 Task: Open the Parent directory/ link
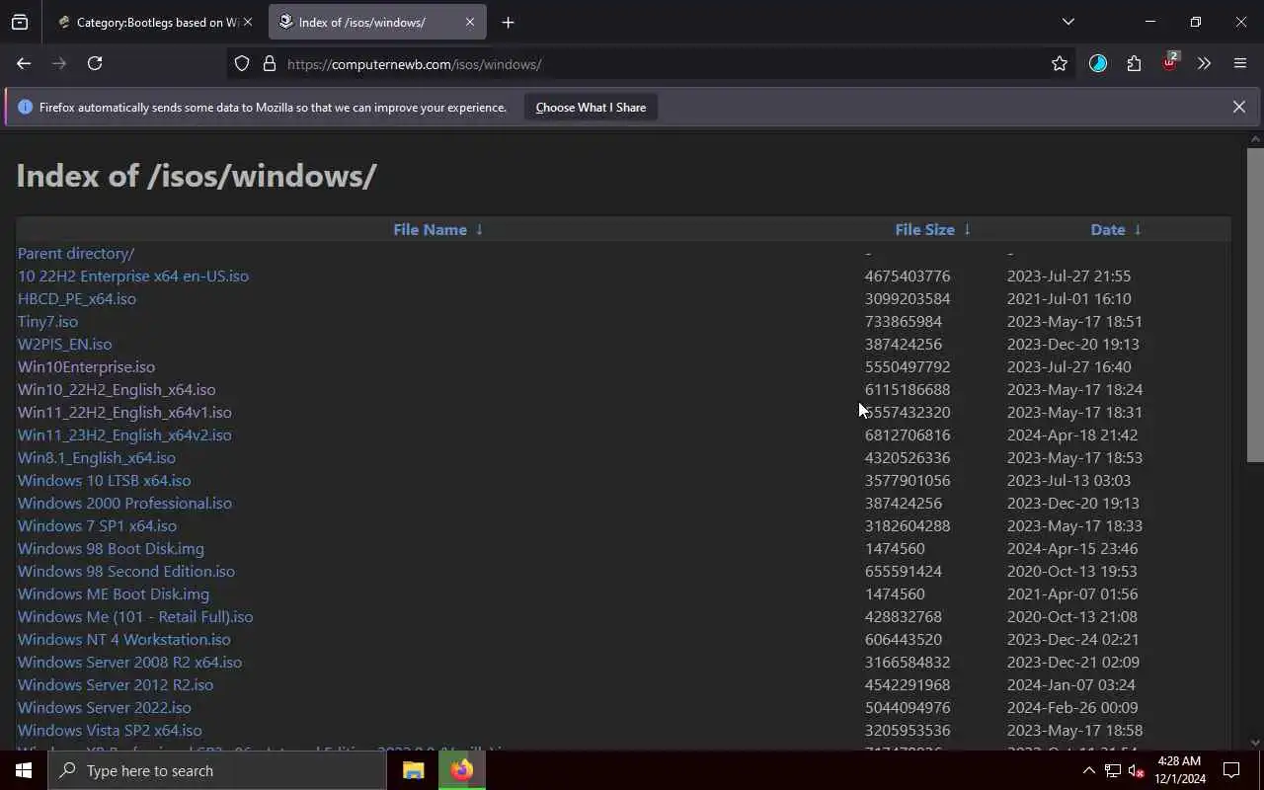coord(76,253)
